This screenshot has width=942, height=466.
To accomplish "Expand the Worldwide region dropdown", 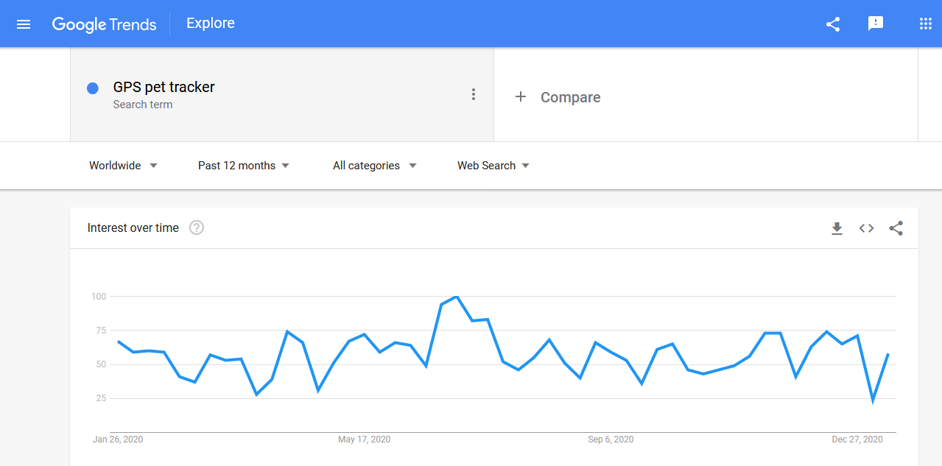I will (123, 166).
